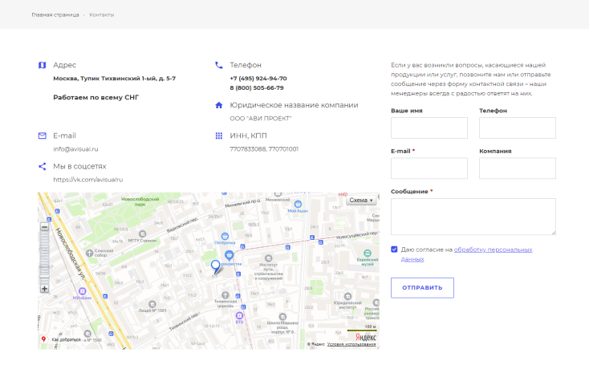Click the Еврейский музей icon on the map
Viewport: 589px width, 369px height.
368,253
